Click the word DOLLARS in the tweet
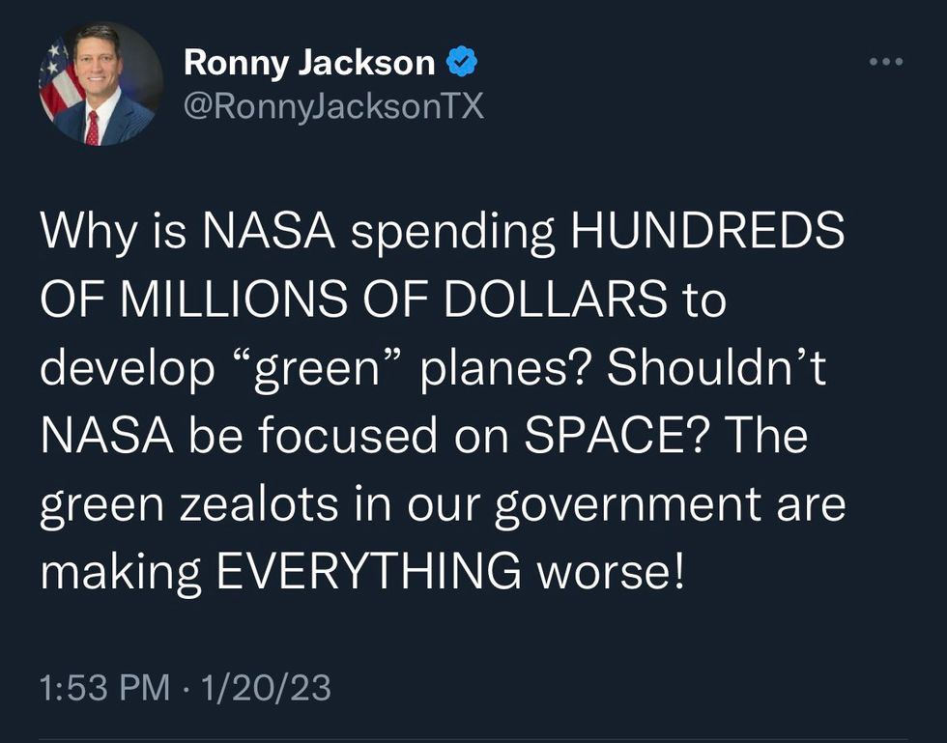The height and width of the screenshot is (743, 947). click(557, 299)
